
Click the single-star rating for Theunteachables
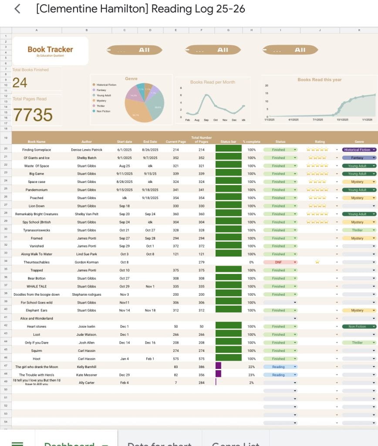tap(317, 262)
